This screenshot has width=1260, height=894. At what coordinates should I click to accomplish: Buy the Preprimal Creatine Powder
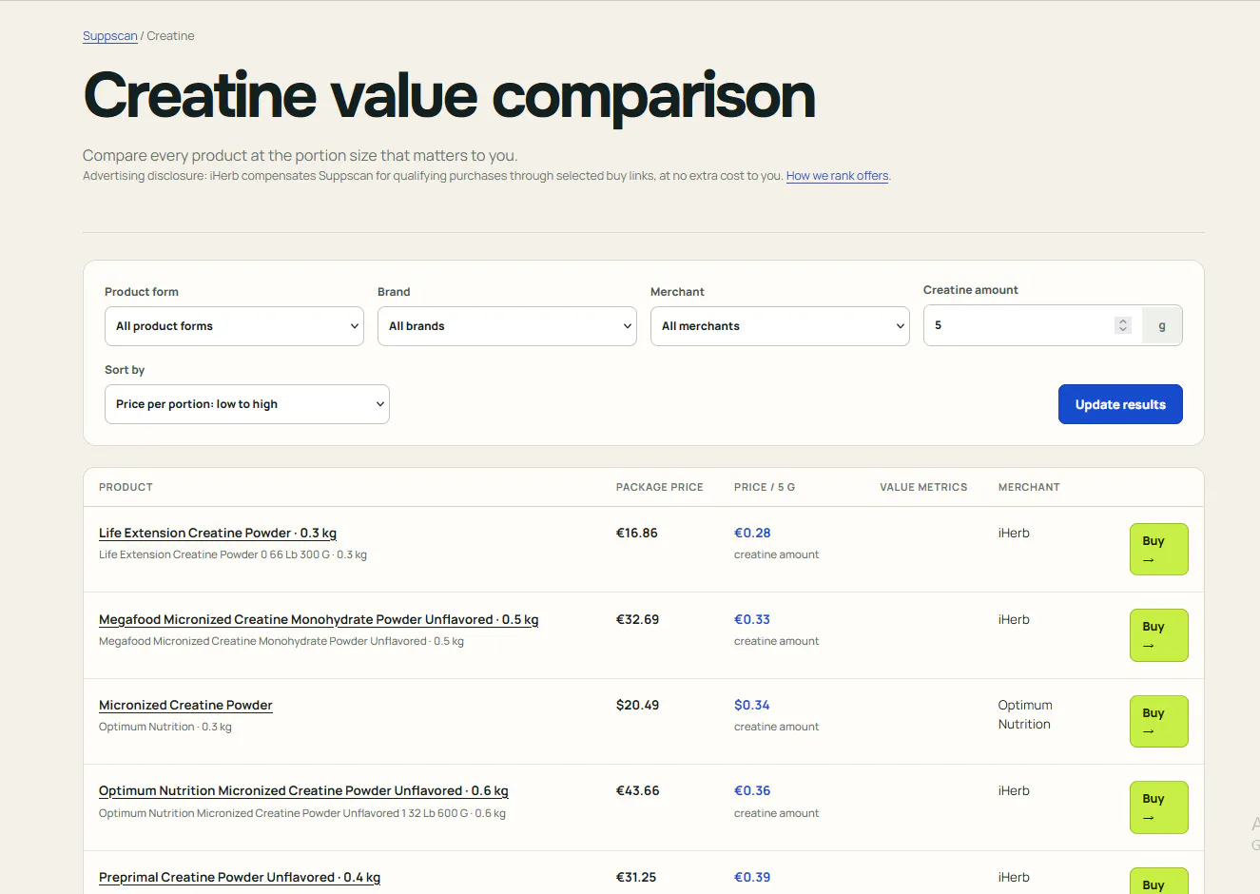(1158, 882)
